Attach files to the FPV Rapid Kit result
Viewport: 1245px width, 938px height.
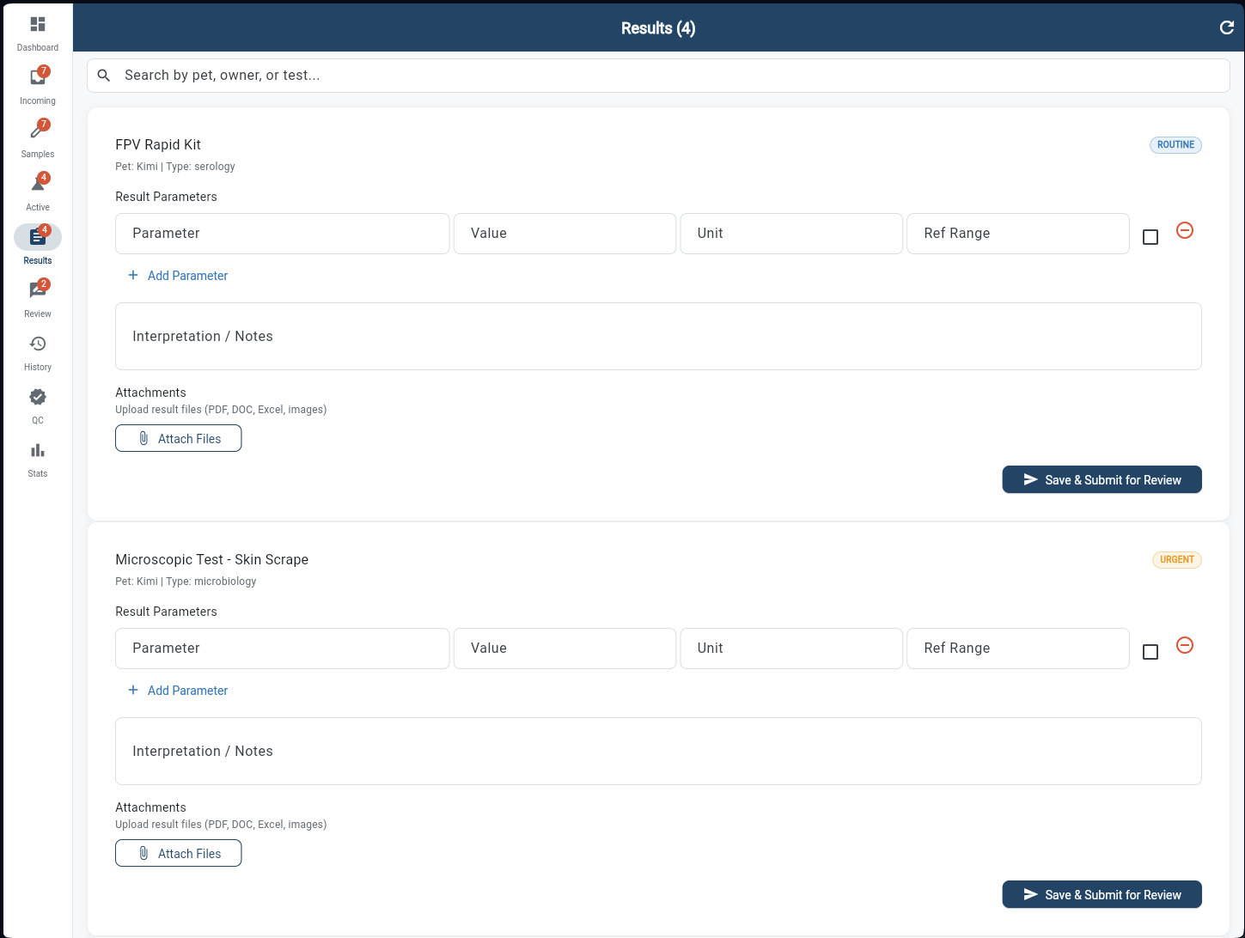tap(178, 438)
